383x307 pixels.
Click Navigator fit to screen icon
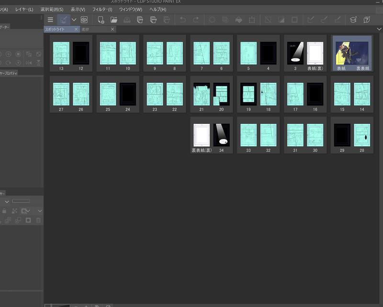(39, 54)
